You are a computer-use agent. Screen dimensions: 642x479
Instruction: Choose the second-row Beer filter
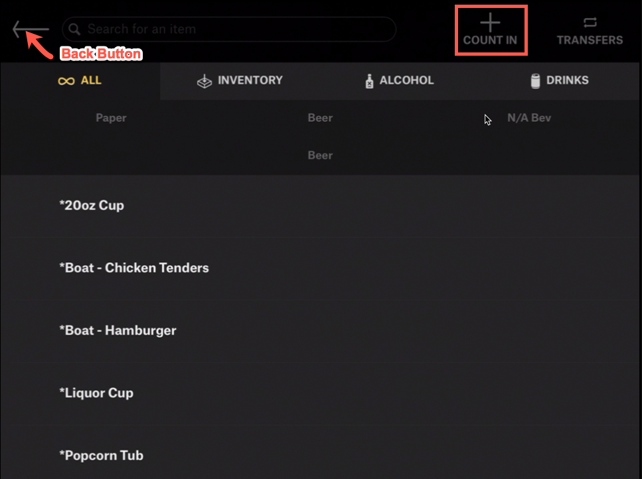coord(320,155)
